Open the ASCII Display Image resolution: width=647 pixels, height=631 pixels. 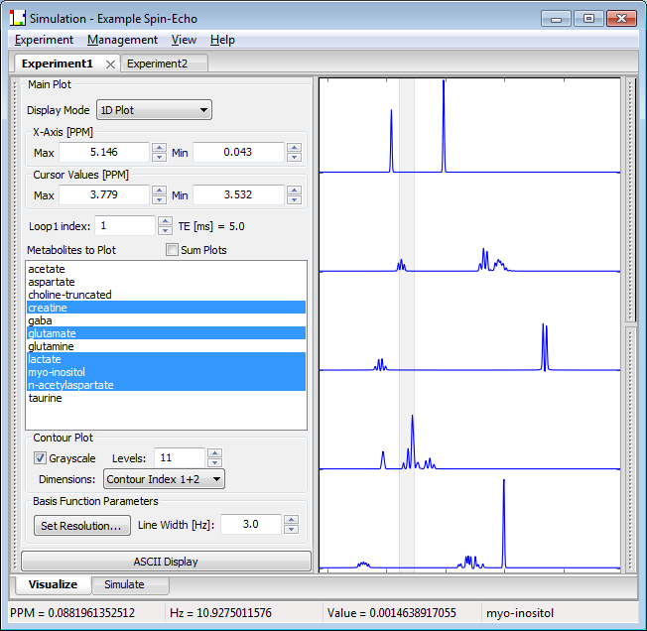click(166, 562)
